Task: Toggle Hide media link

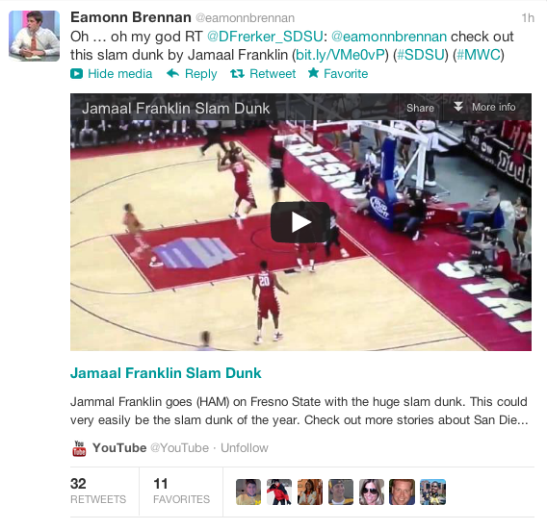Action: (119, 74)
